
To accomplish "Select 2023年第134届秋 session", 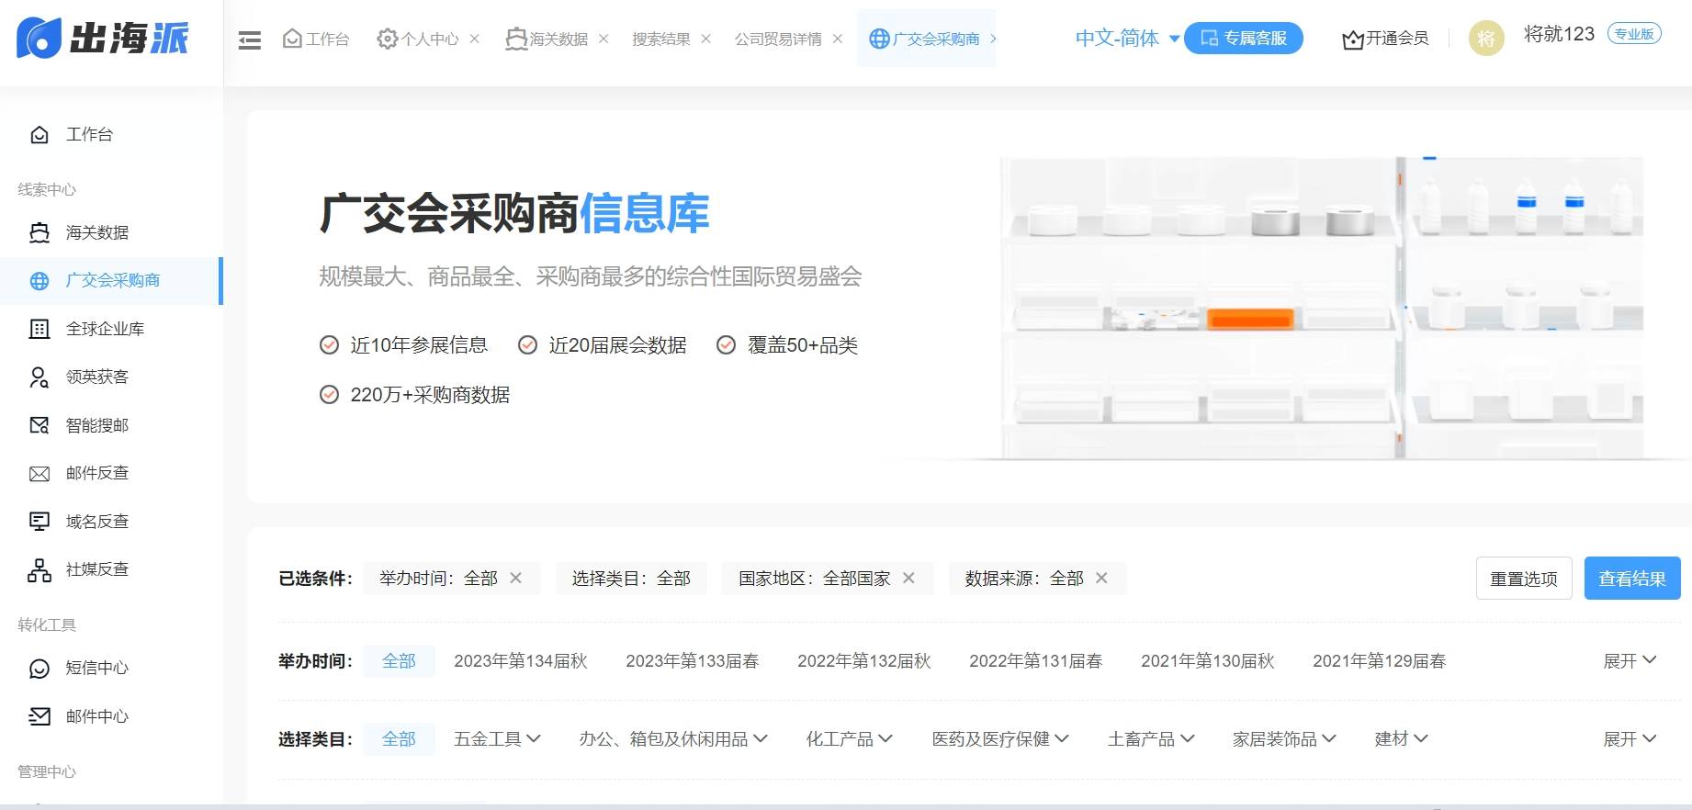I will click(521, 661).
